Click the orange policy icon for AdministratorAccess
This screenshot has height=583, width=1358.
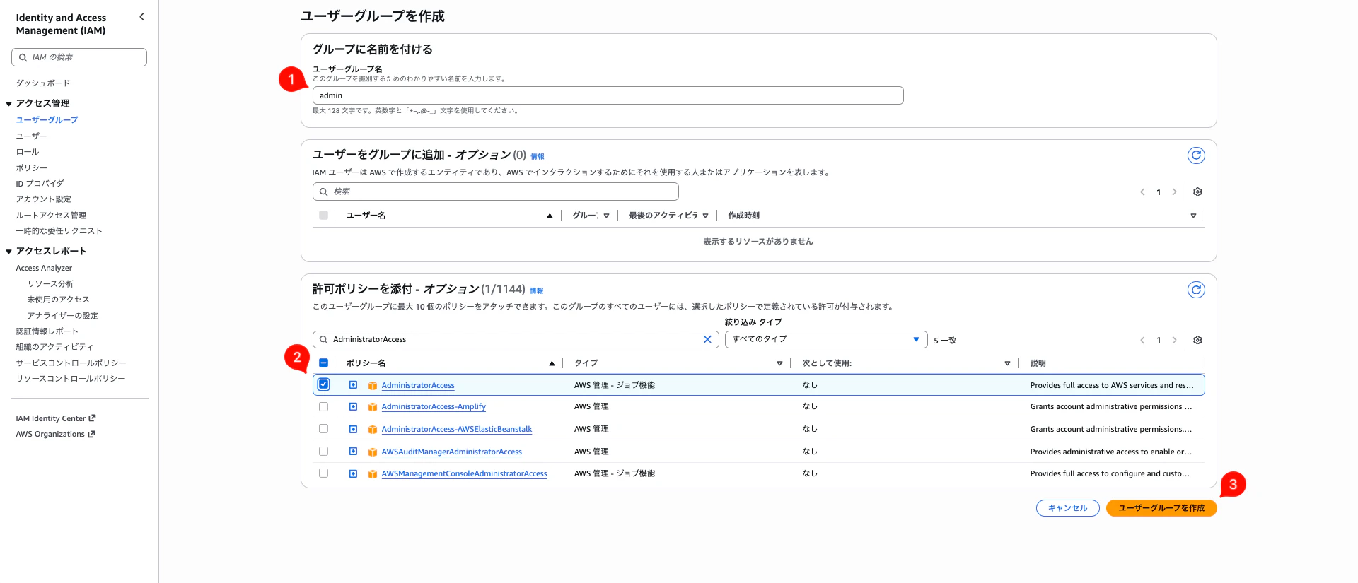click(373, 386)
